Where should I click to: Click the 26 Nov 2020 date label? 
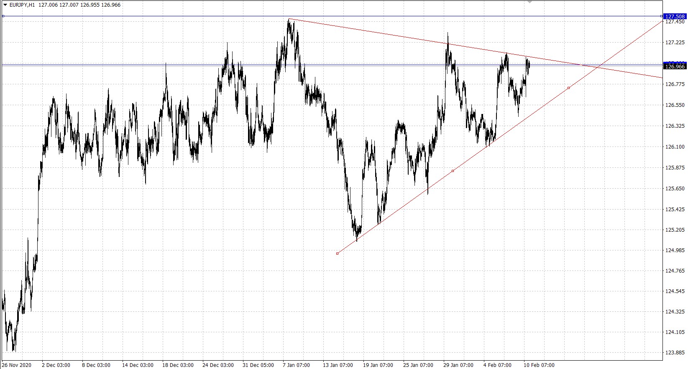coord(17,365)
